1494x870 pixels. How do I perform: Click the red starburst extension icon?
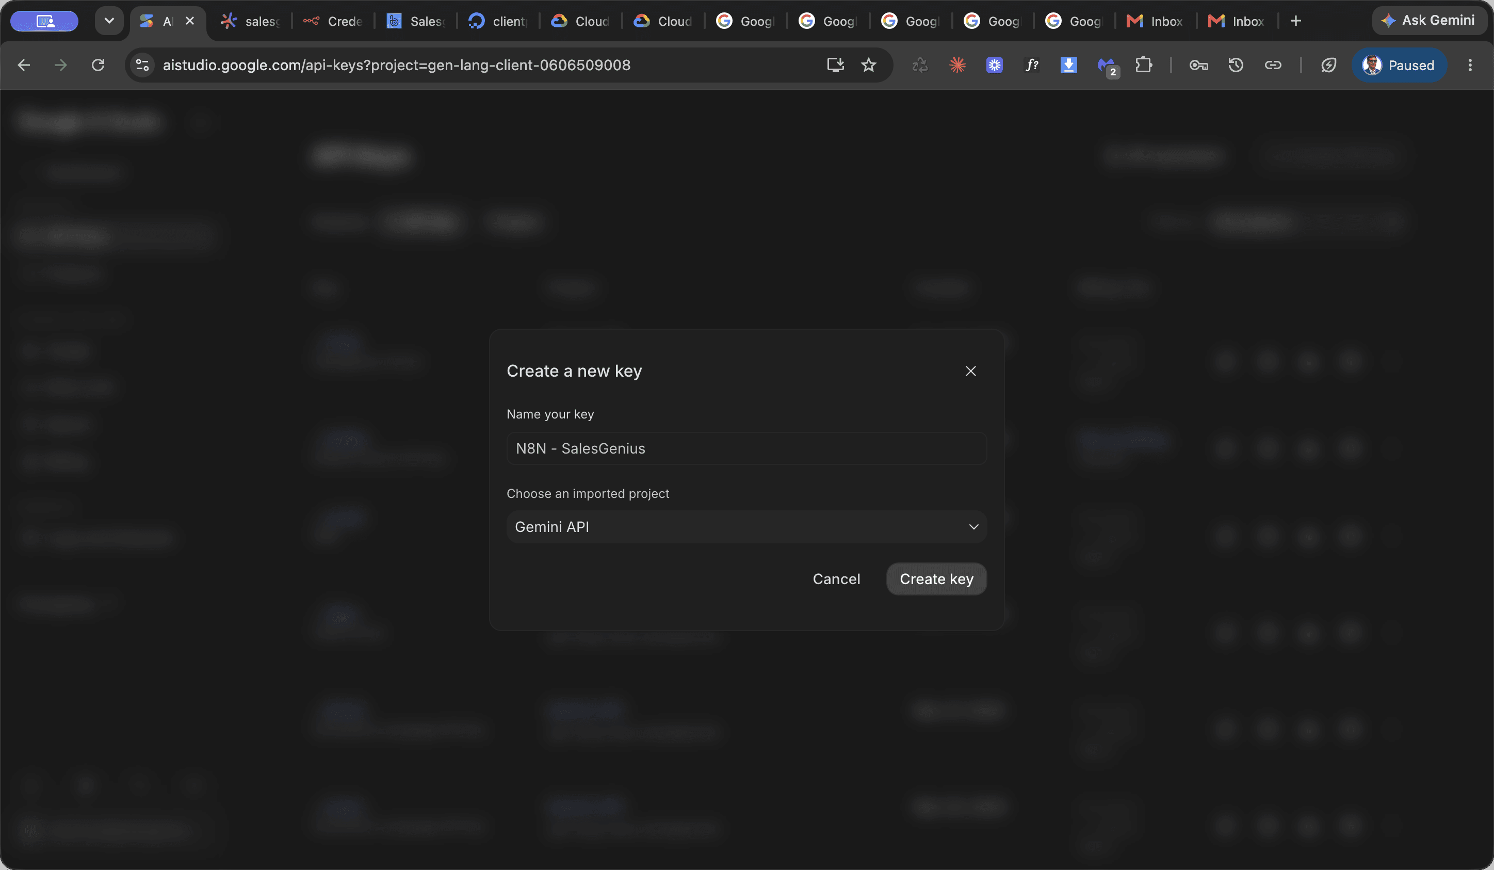pos(957,65)
